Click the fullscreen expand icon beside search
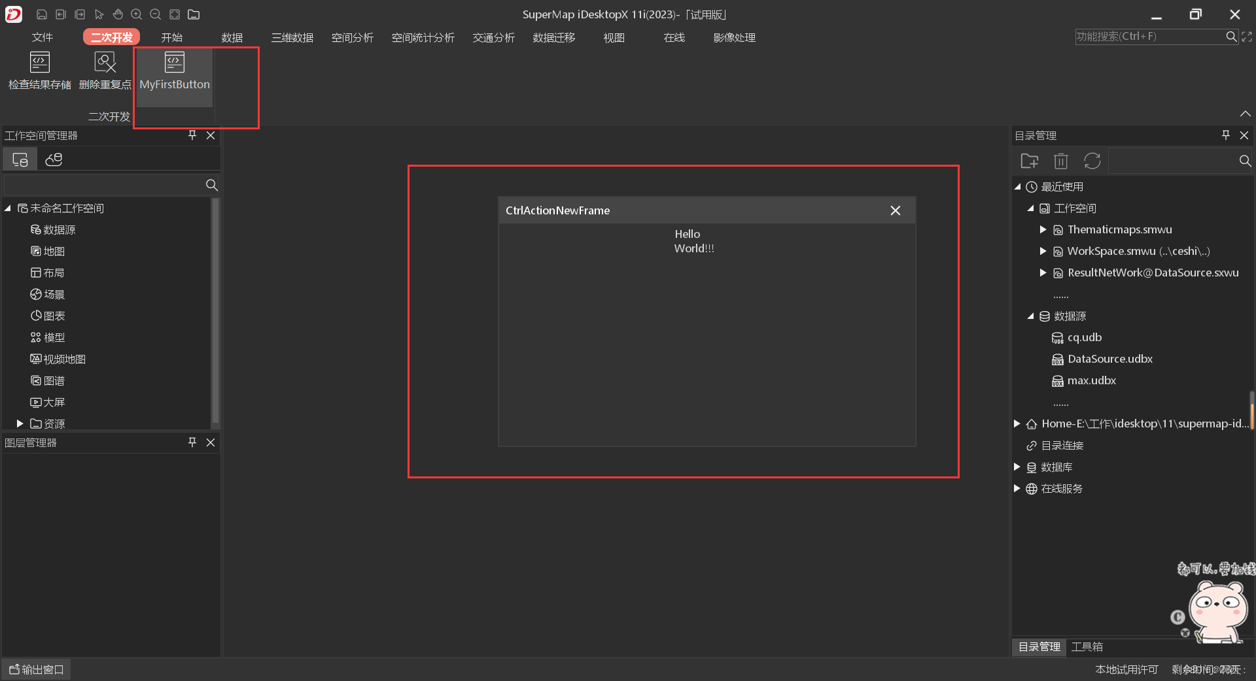Viewport: 1256px width, 681px height. coord(1247,37)
